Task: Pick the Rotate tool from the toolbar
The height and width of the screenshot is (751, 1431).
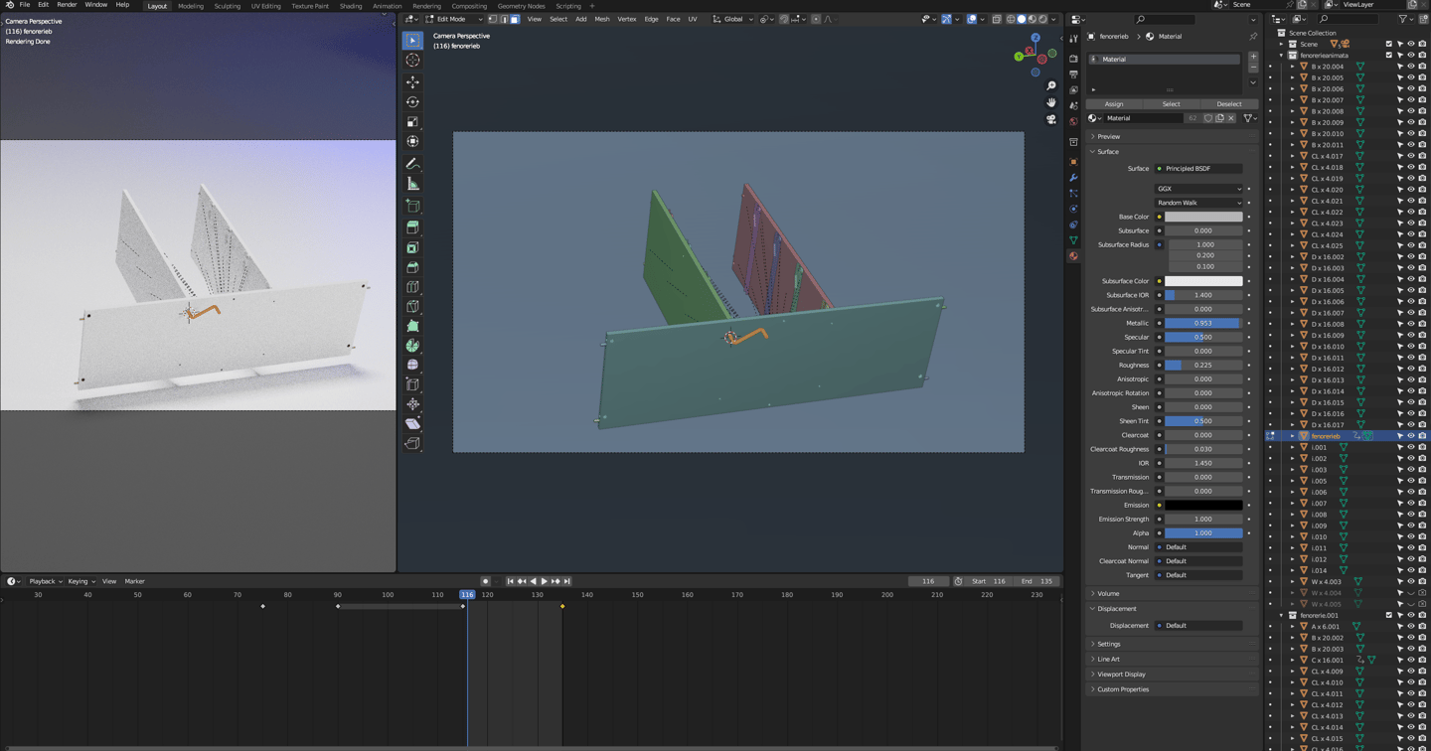Action: 412,102
